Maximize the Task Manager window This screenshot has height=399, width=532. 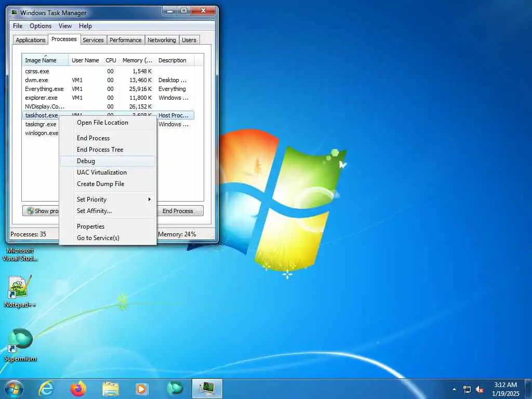point(184,11)
